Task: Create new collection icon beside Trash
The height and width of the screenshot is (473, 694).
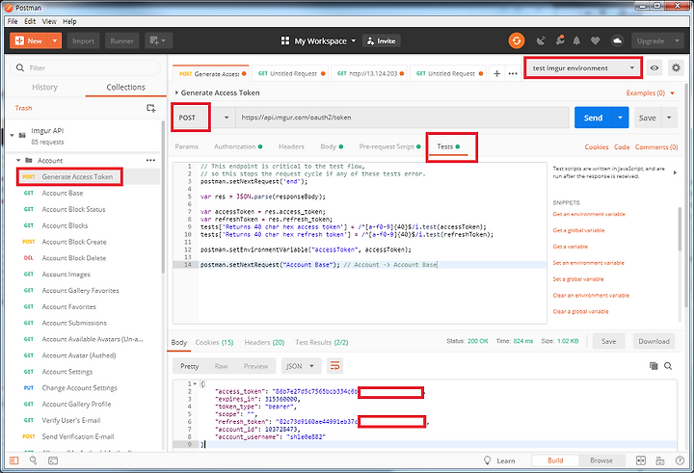Action: pyautogui.click(x=151, y=108)
